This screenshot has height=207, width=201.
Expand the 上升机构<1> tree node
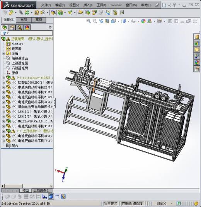[x=3, y=131]
